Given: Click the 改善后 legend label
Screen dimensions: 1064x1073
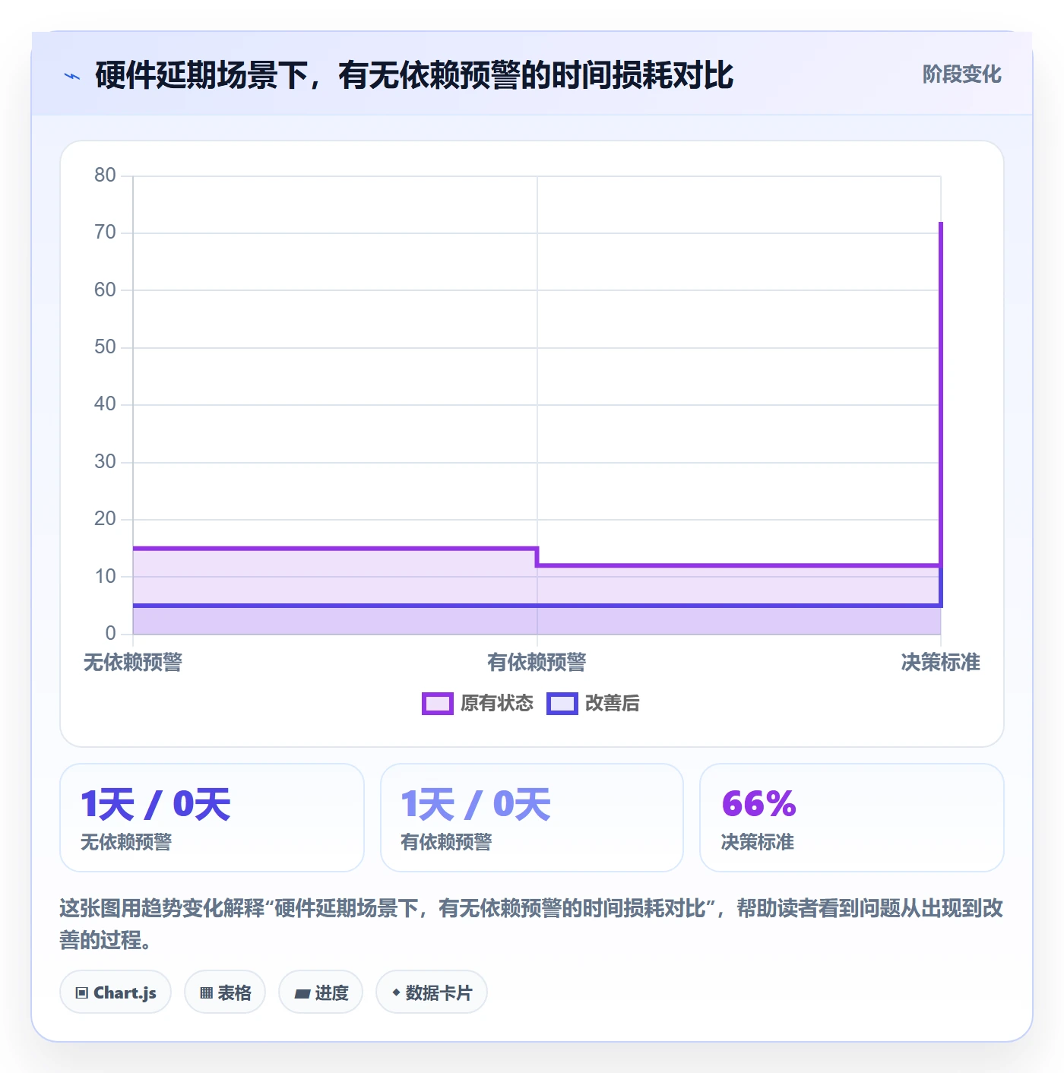Looking at the screenshot, I should click(613, 704).
